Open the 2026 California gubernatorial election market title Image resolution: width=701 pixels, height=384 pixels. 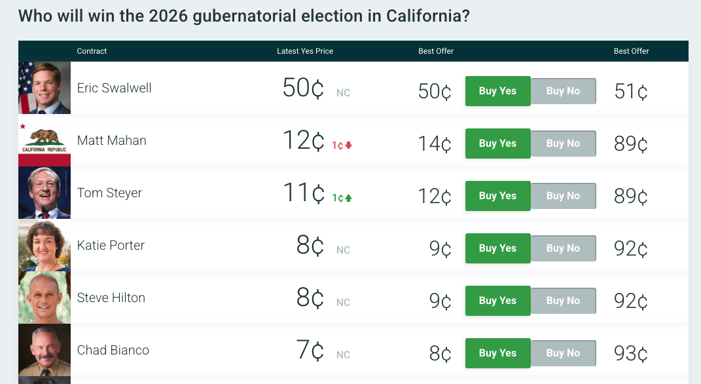pyautogui.click(x=244, y=16)
